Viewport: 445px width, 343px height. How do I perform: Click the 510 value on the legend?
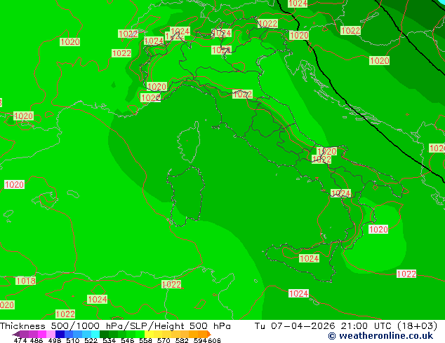pos(73,340)
